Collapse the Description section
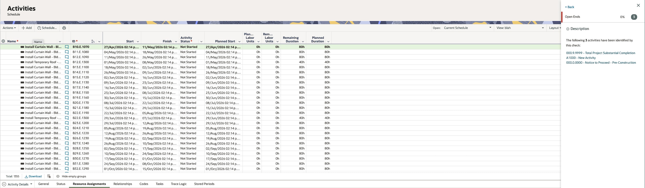The height and width of the screenshot is (188, 645). click(568, 29)
